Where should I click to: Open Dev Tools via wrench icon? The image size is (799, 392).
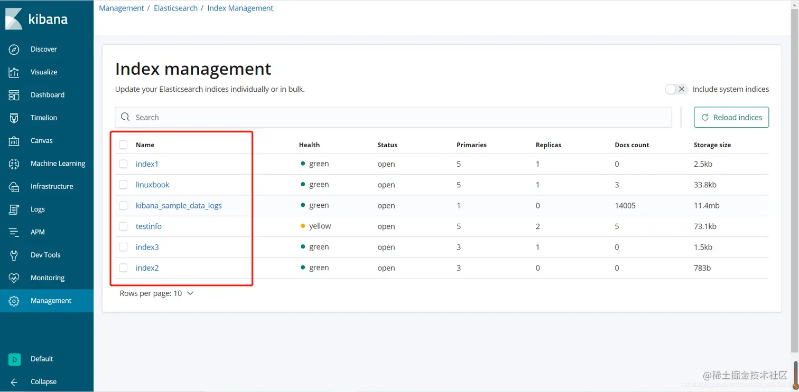pyautogui.click(x=14, y=255)
